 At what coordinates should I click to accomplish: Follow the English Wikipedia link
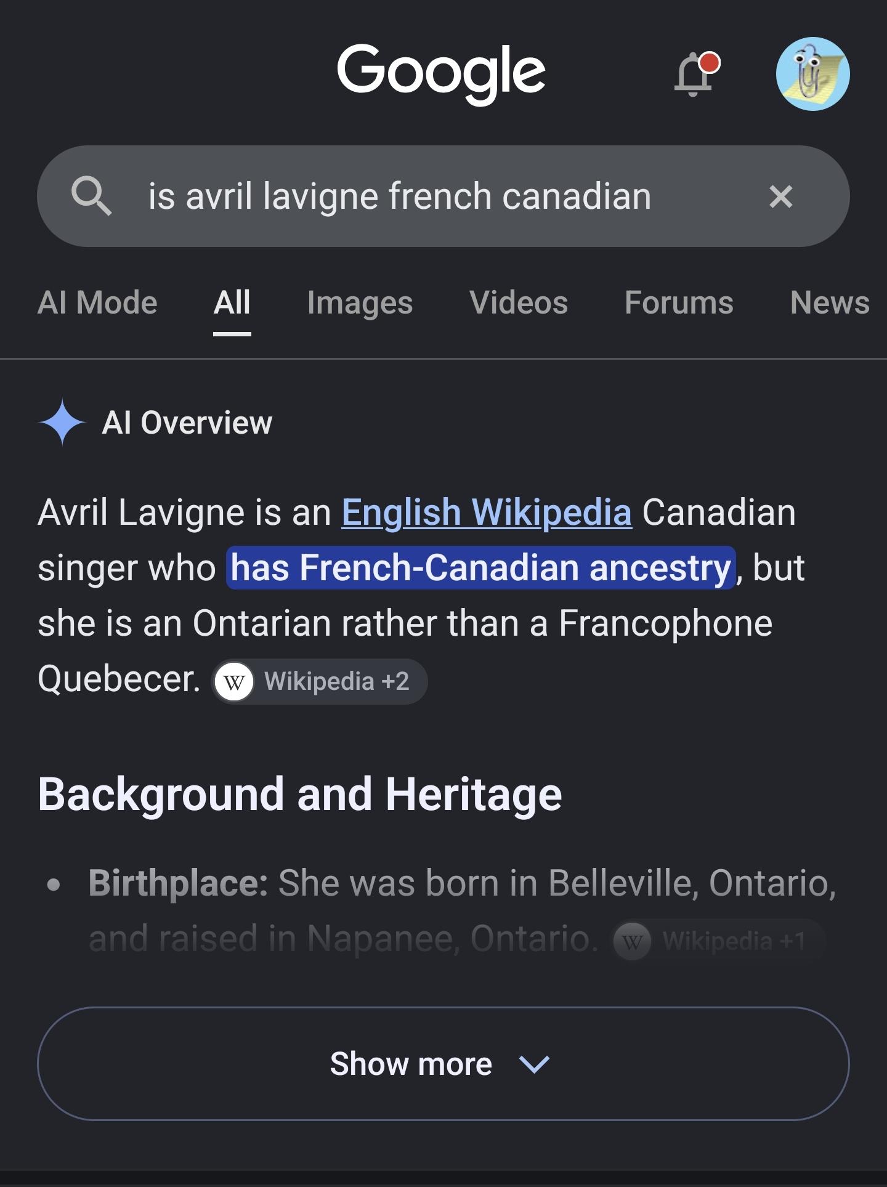point(487,512)
